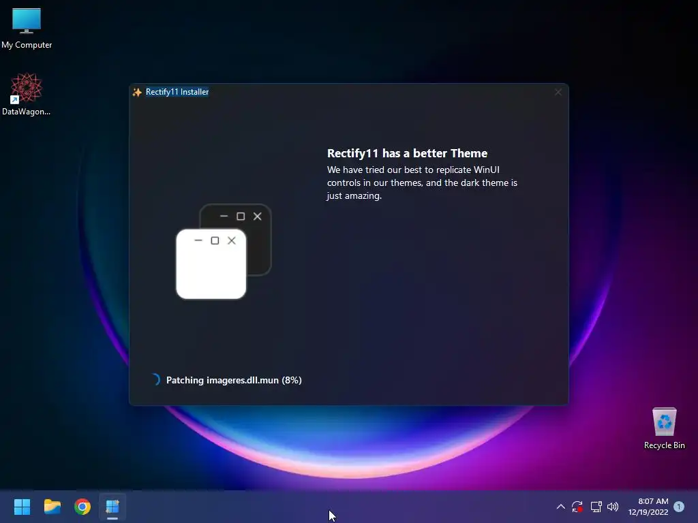Click the light theme window illustration

211,264
